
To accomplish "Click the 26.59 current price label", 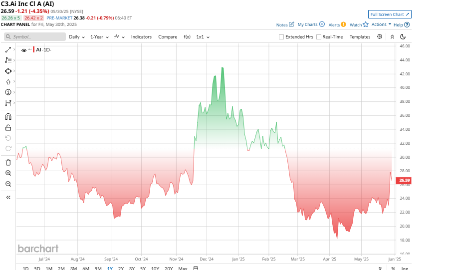I will coord(404,180).
